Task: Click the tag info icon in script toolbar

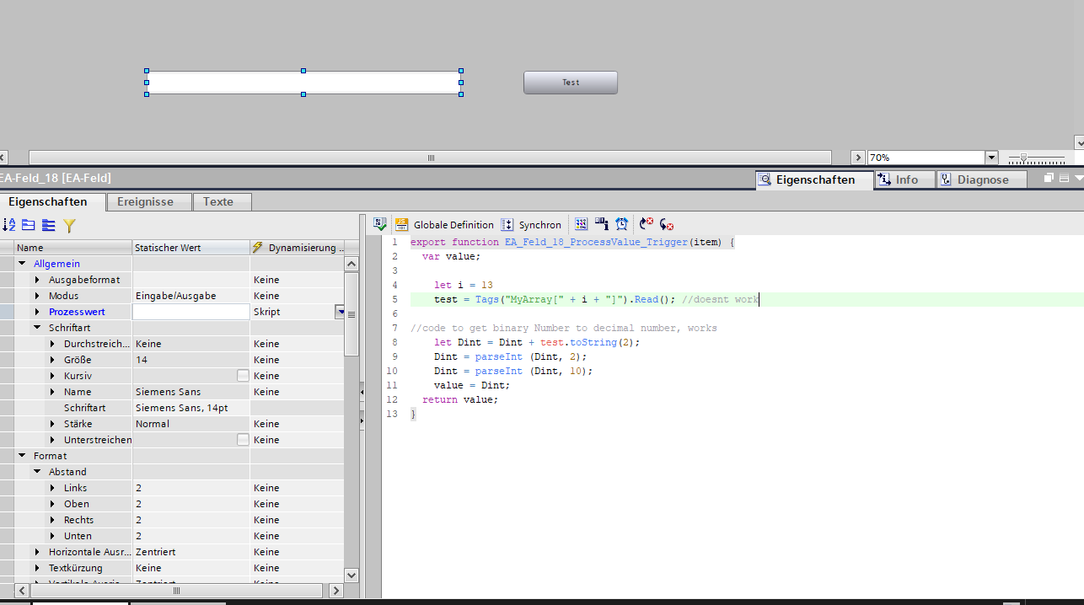Action: 601,224
